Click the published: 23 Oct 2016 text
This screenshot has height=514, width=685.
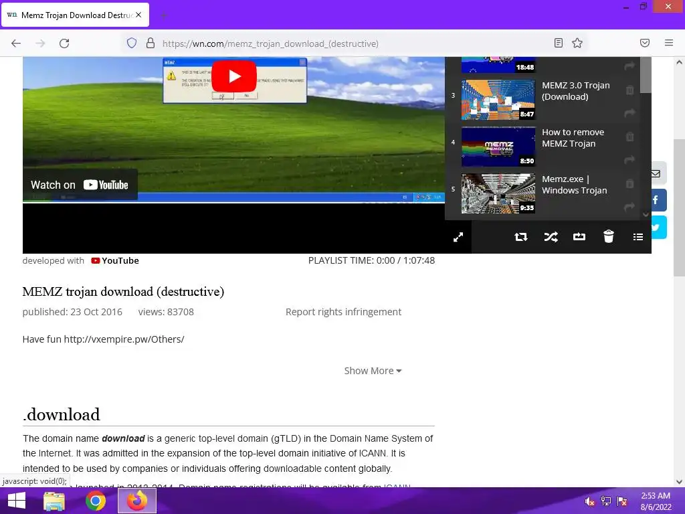click(x=72, y=312)
